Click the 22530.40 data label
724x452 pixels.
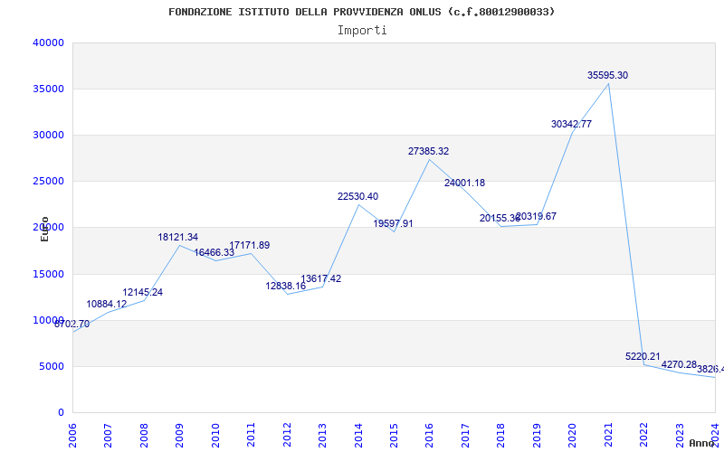(x=357, y=196)
